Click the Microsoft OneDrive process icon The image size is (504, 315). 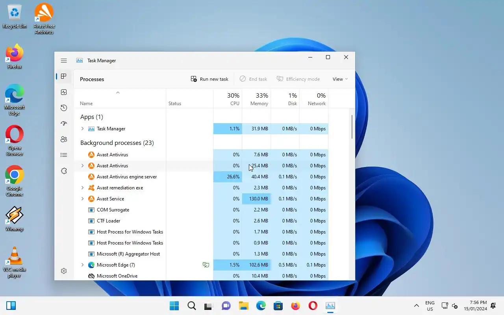coord(91,276)
